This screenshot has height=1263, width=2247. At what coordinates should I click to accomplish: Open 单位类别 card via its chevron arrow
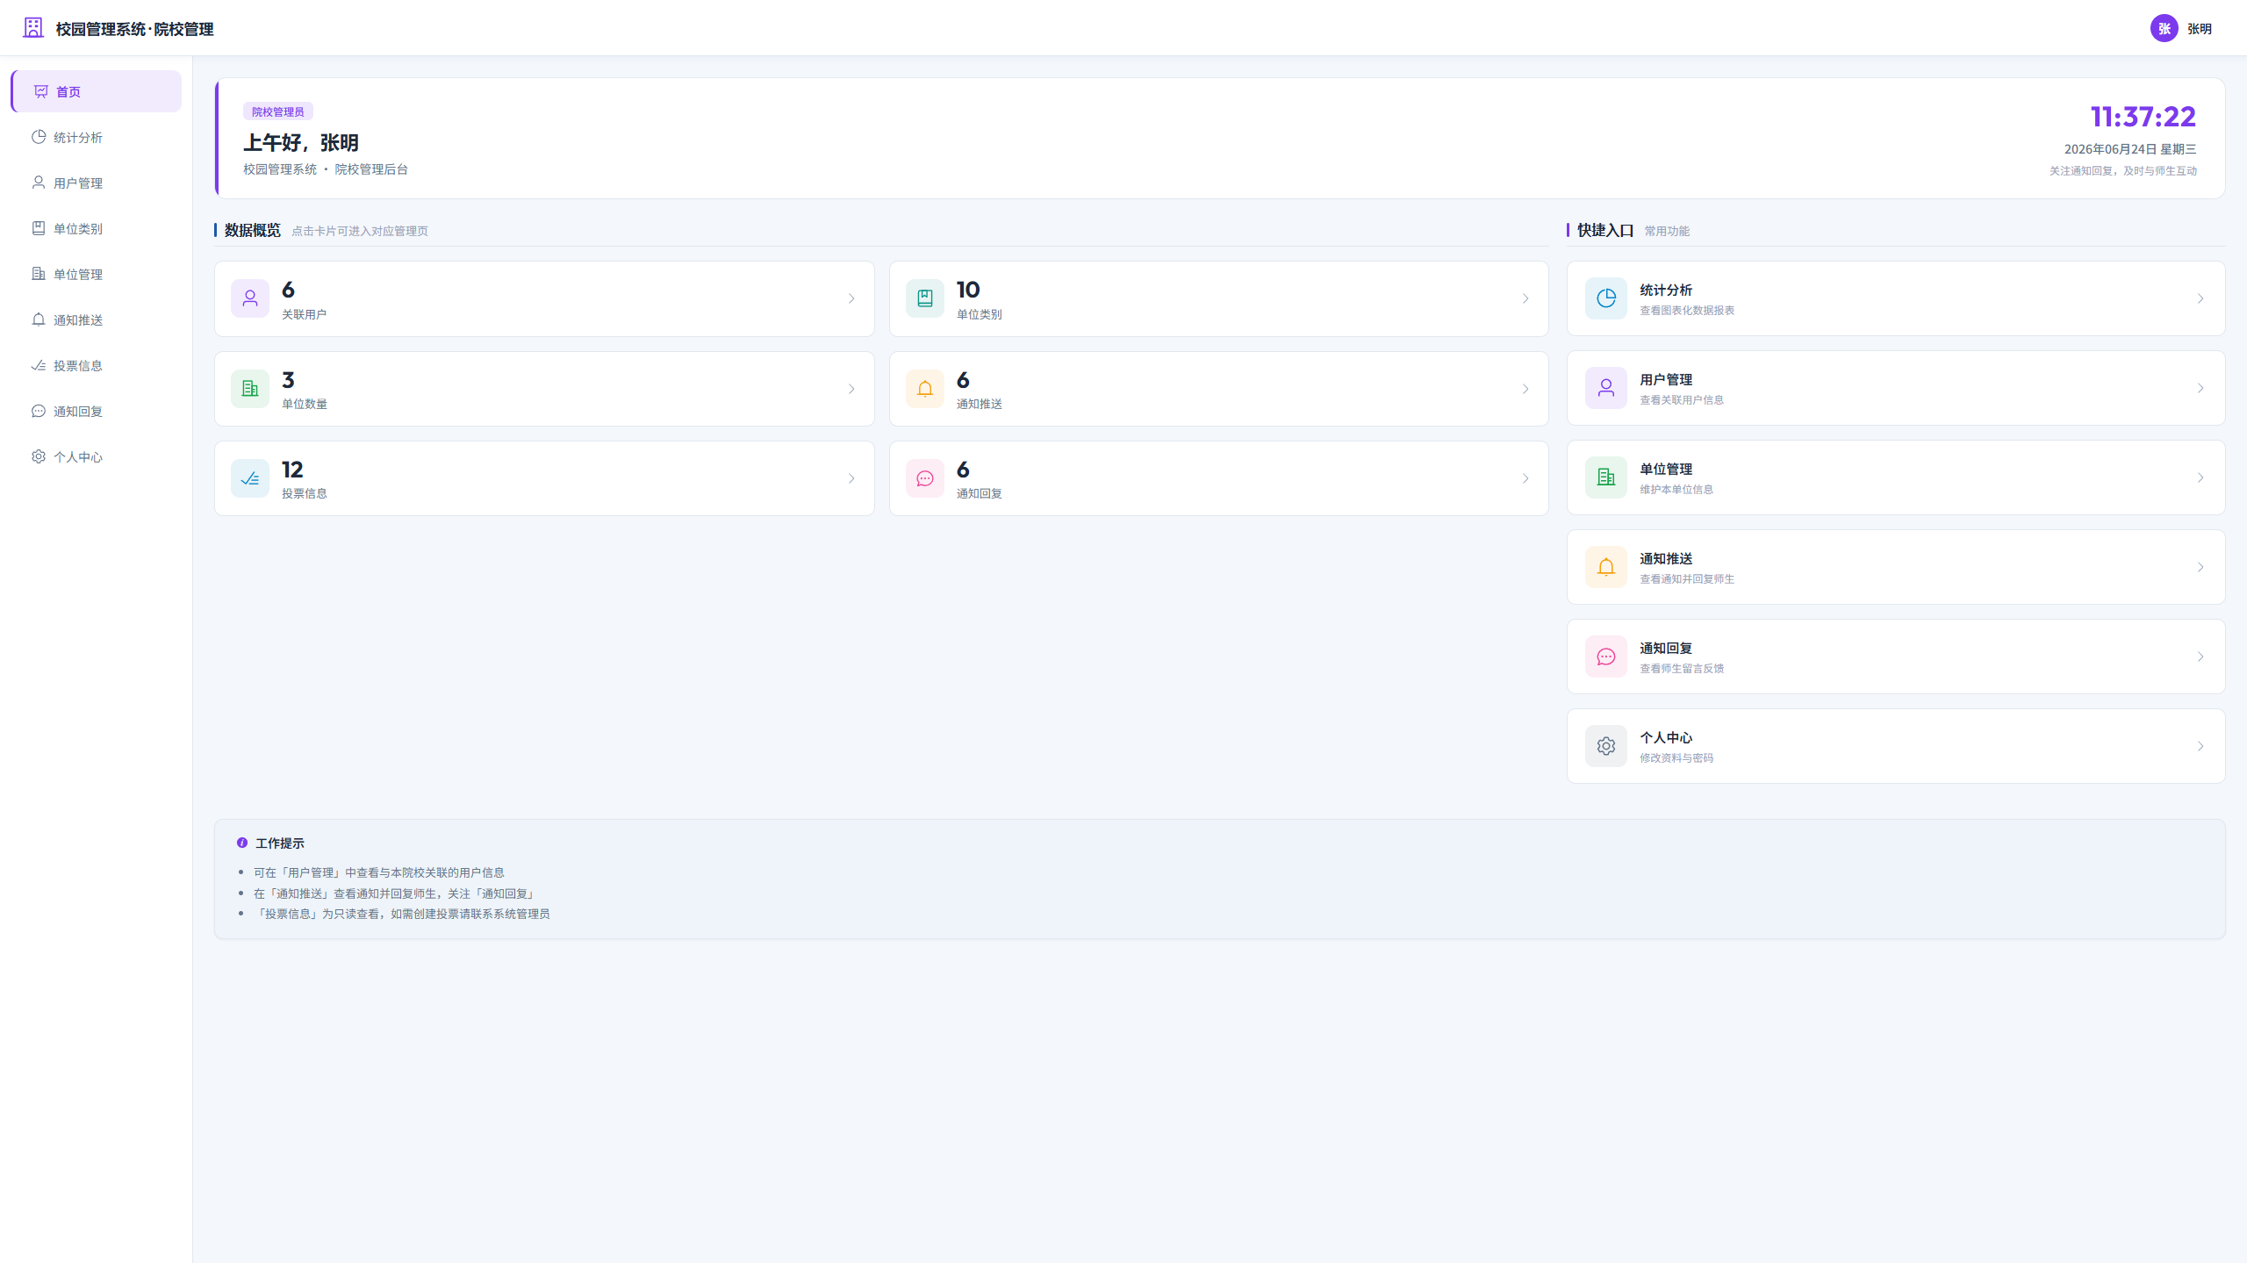[1526, 298]
